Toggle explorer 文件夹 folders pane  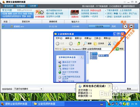tap(99, 44)
